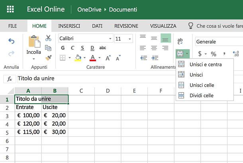243x163 pixels.
Task: Open the borders dropdown arrow
Action: tap(70, 58)
